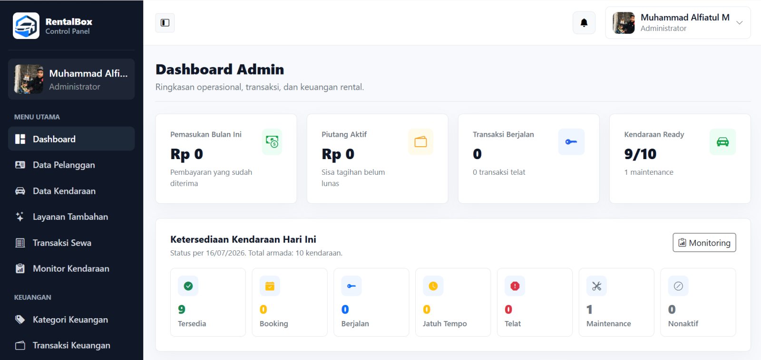Click the "Maintenance" status label

(x=609, y=323)
